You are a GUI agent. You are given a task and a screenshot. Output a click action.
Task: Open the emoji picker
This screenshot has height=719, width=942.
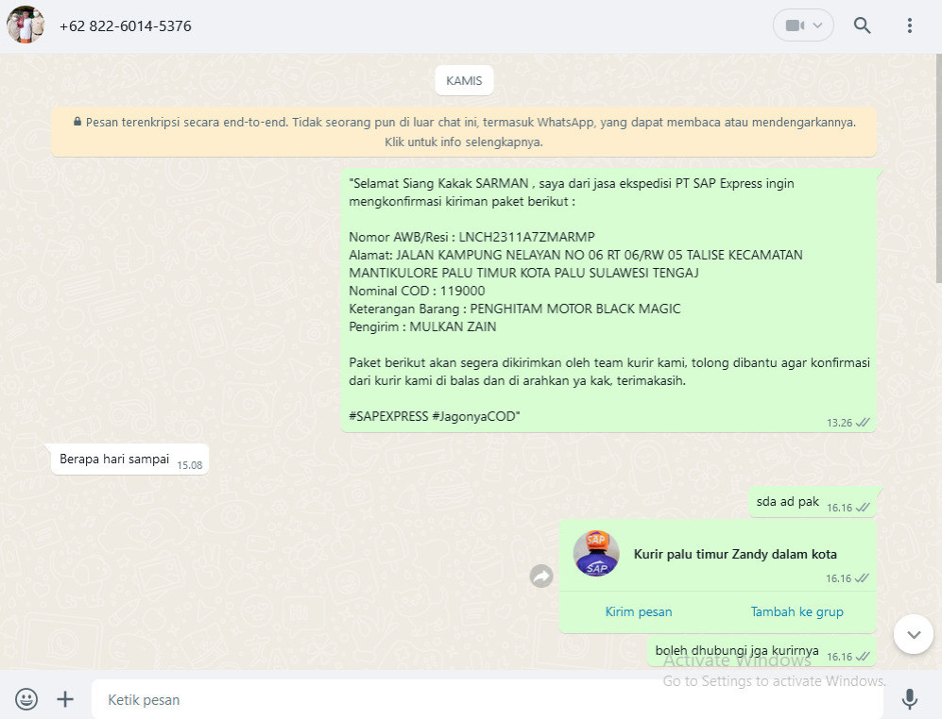(26, 699)
